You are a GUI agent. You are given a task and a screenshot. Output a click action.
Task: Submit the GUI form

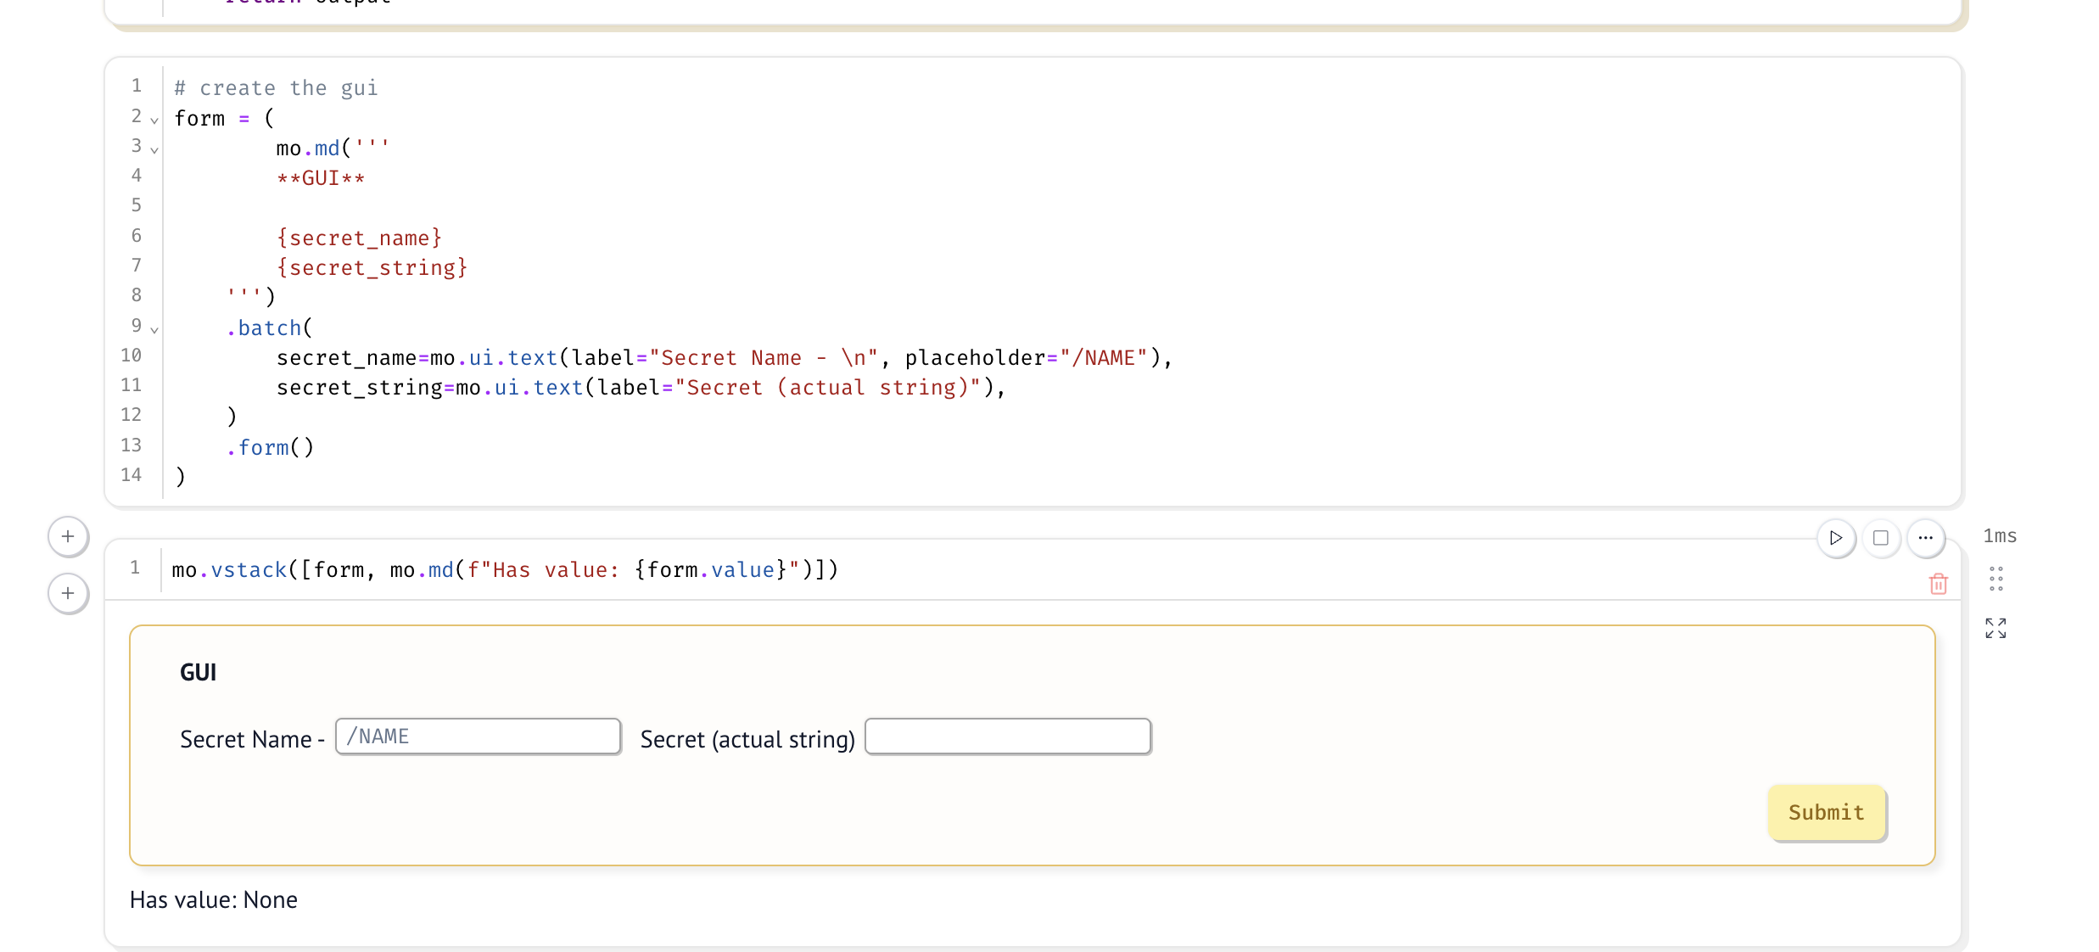(1827, 812)
